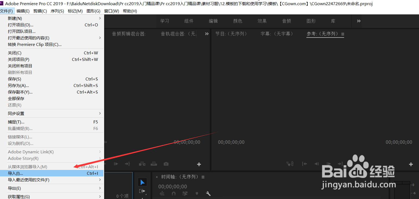Choose 另存为(A)... menu entry
The width and height of the screenshot is (419, 199).
click(x=52, y=85)
